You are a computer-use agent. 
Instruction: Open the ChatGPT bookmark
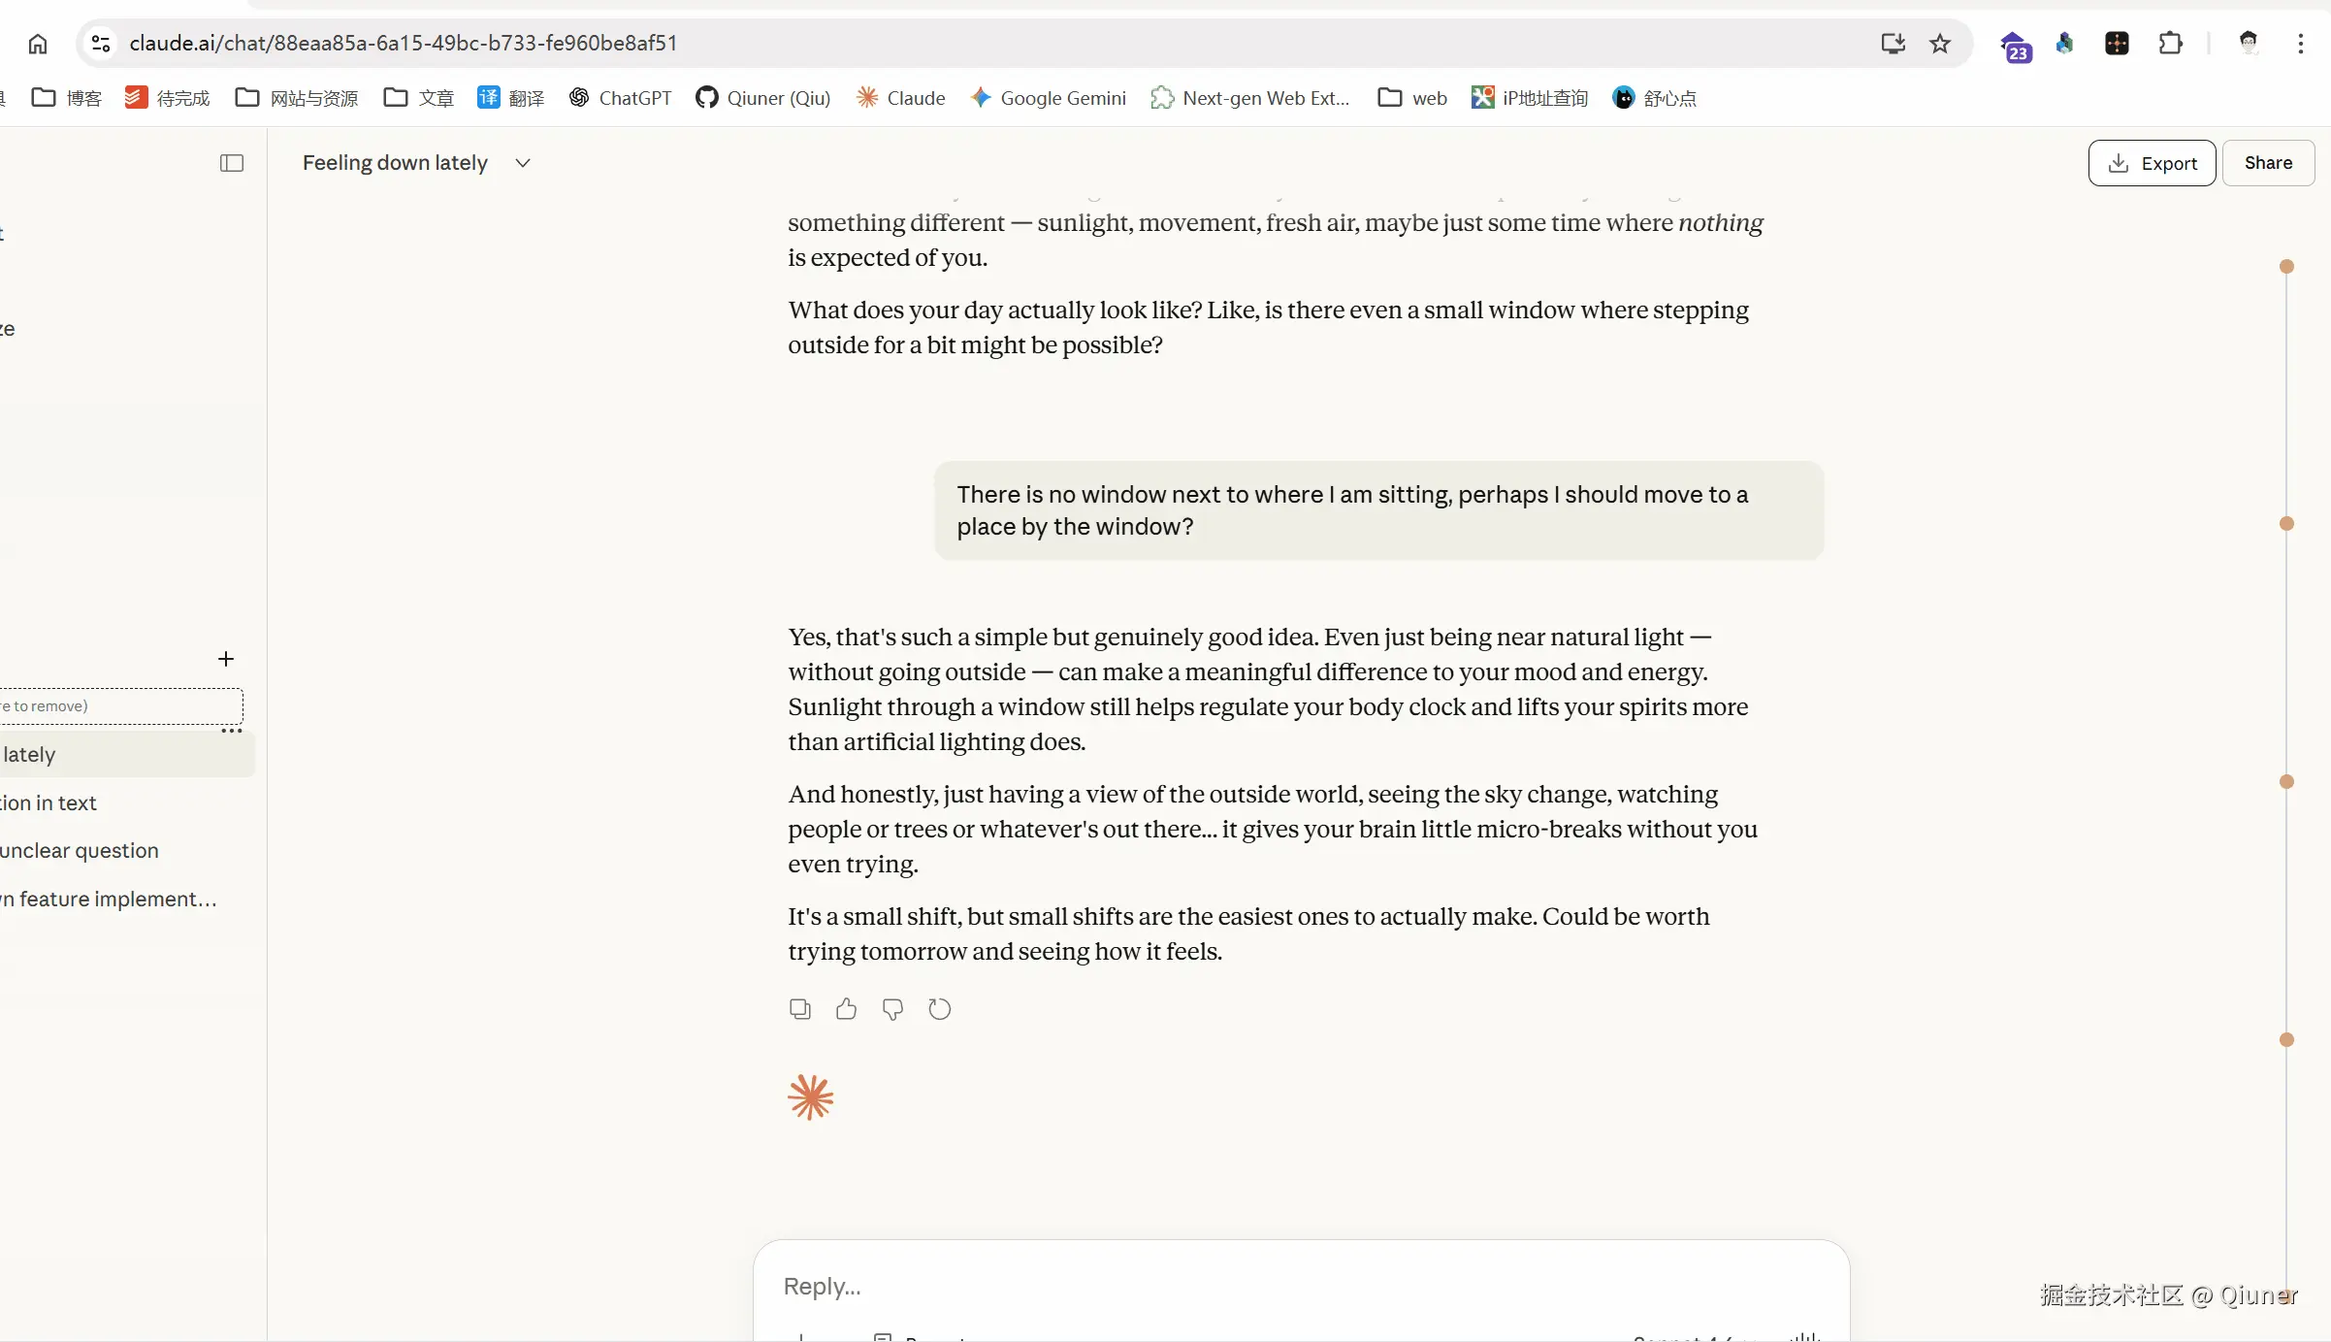click(x=620, y=98)
